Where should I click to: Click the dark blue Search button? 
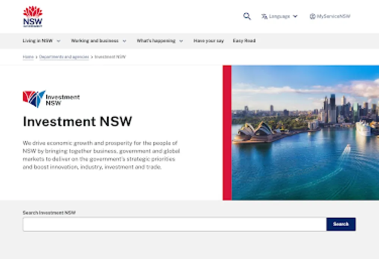(x=341, y=224)
